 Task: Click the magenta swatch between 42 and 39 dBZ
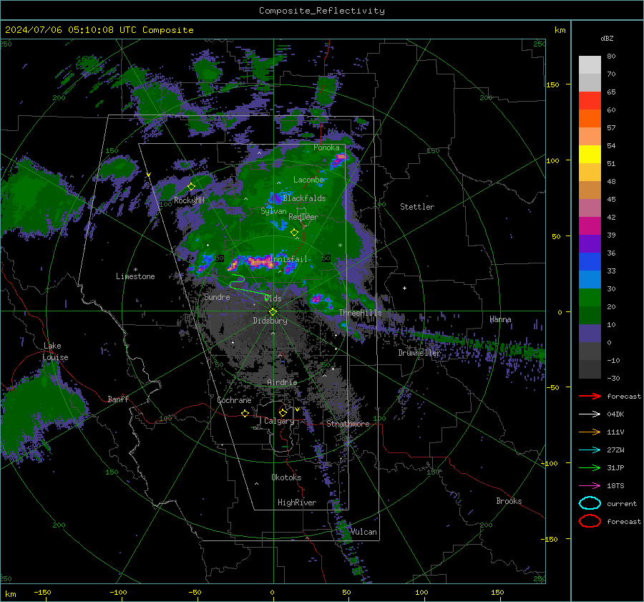[590, 225]
